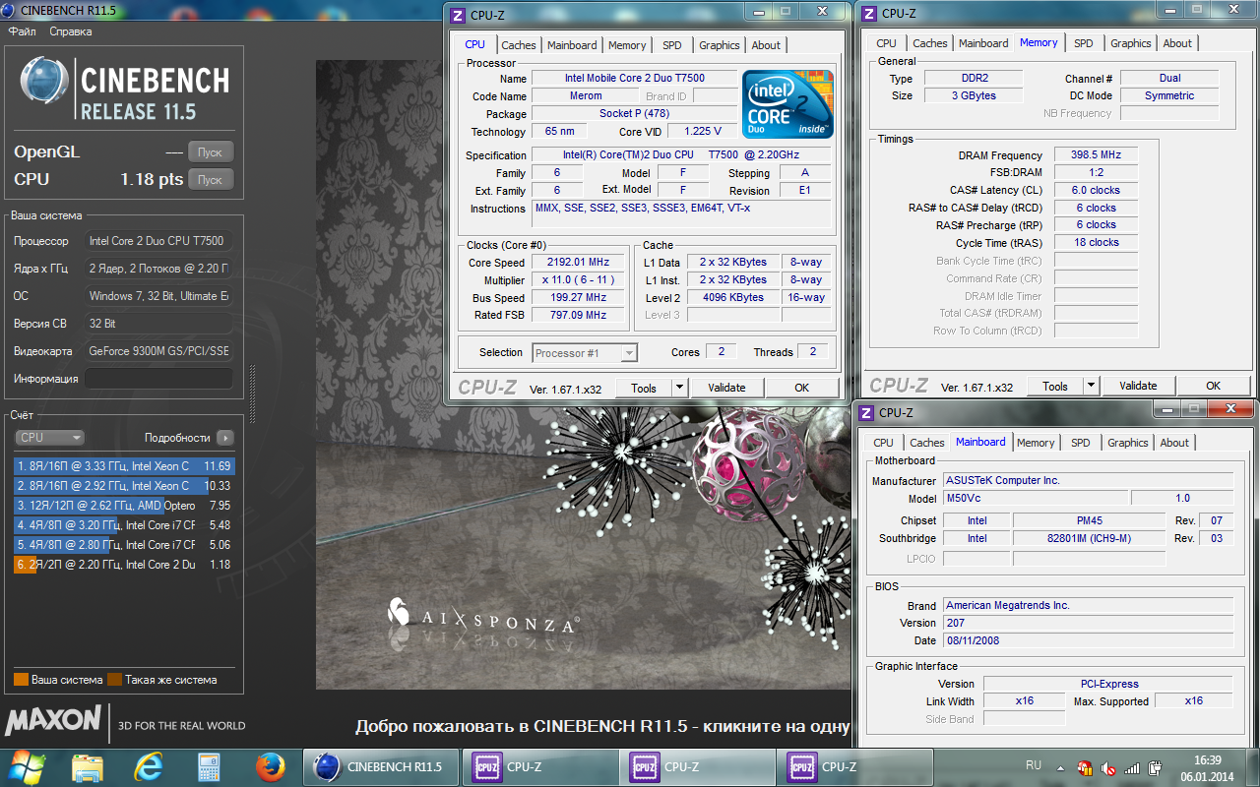Click the Информация input field
Screen dimensions: 1260x787
click(x=158, y=379)
